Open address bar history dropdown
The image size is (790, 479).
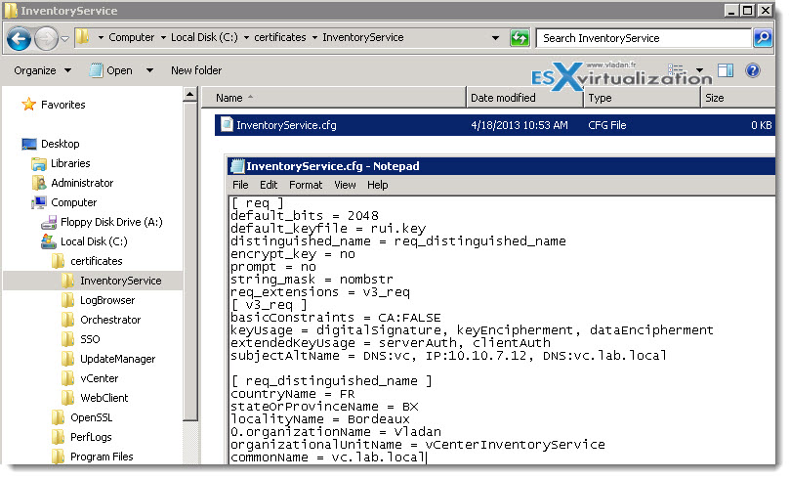click(495, 38)
